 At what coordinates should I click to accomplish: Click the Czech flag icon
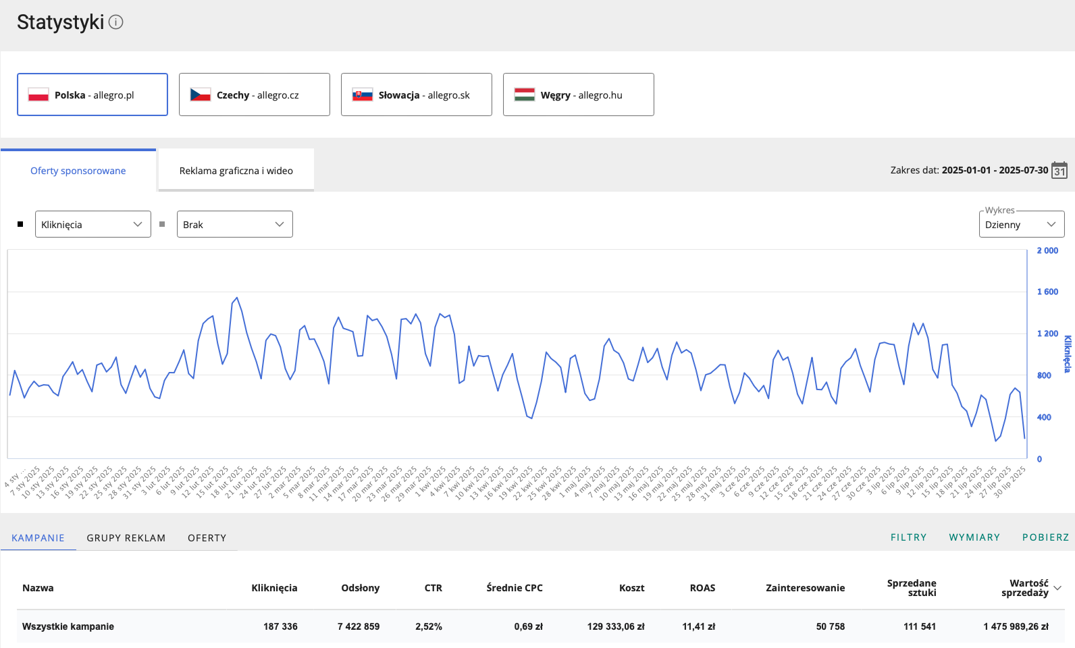[201, 95]
